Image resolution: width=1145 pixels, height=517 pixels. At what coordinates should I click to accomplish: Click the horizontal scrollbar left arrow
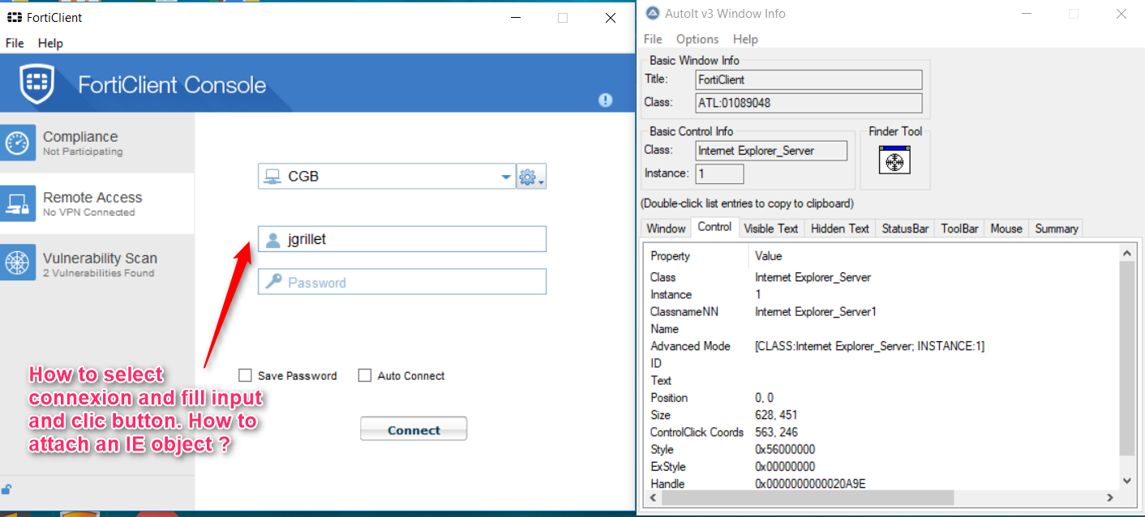pyautogui.click(x=654, y=497)
